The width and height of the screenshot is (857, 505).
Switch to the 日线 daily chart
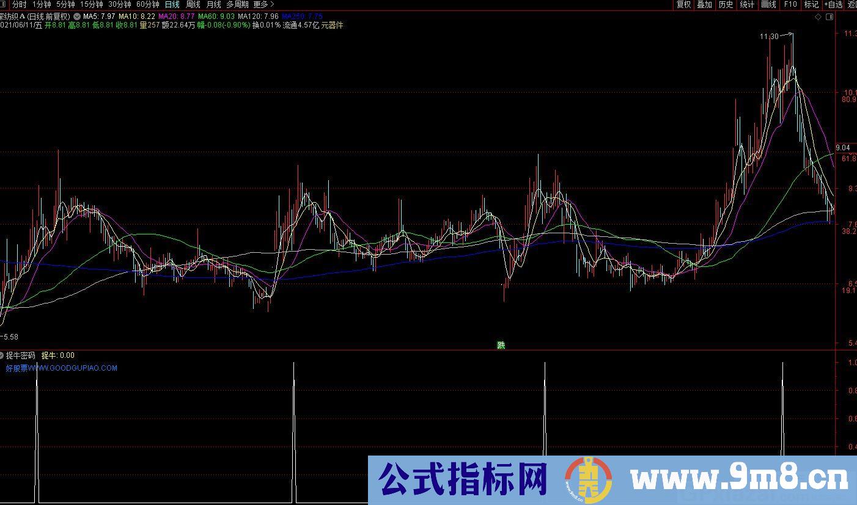172,4
